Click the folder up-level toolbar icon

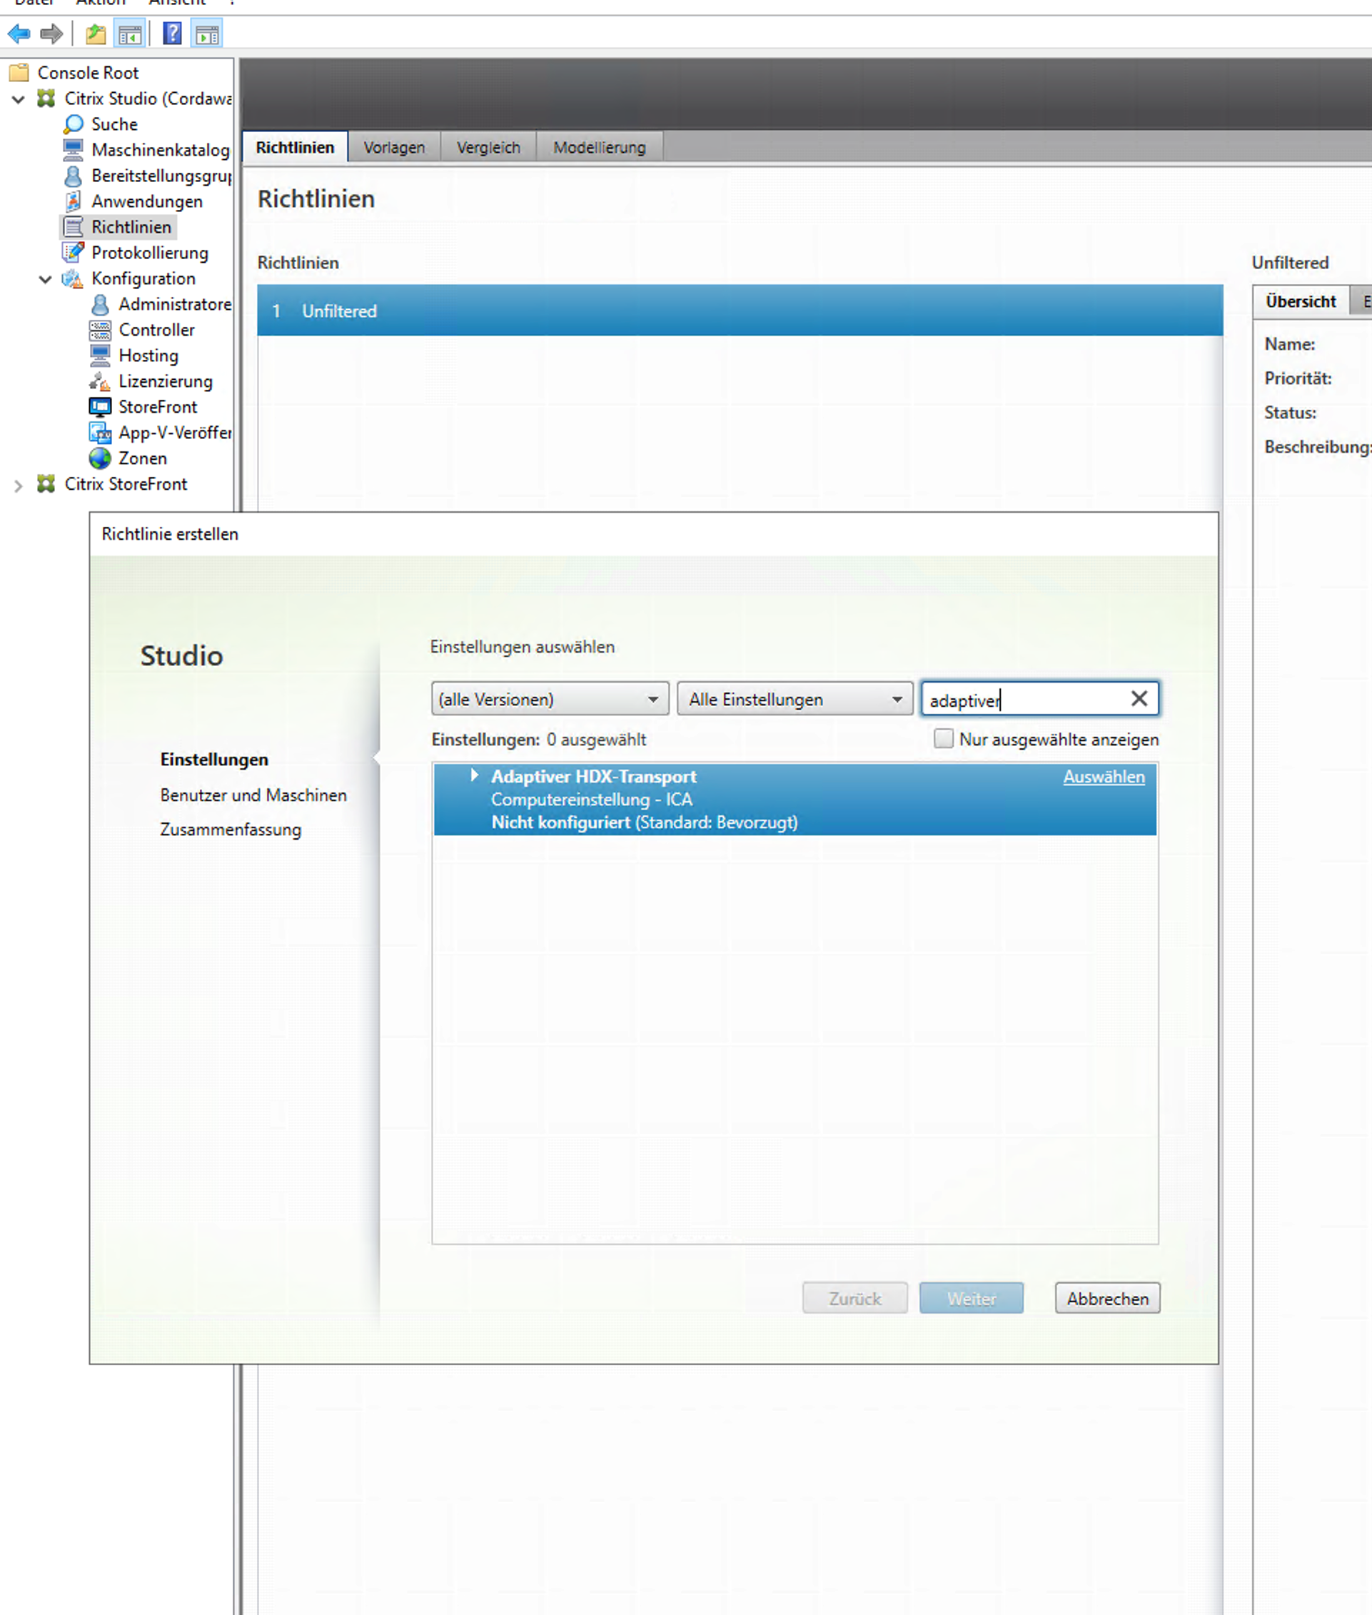click(96, 34)
